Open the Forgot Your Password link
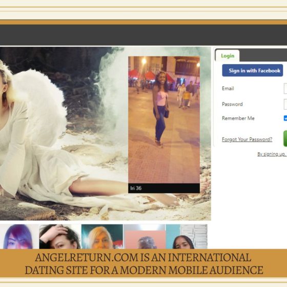 (247, 139)
